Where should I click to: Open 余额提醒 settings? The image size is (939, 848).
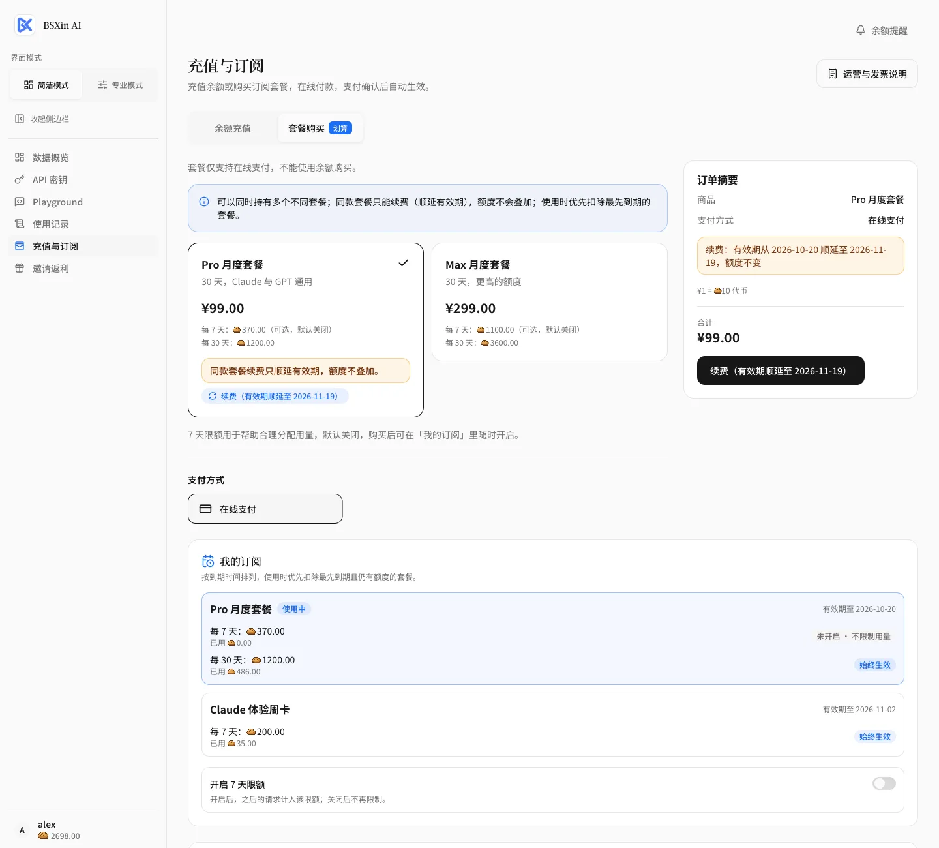[x=882, y=30]
